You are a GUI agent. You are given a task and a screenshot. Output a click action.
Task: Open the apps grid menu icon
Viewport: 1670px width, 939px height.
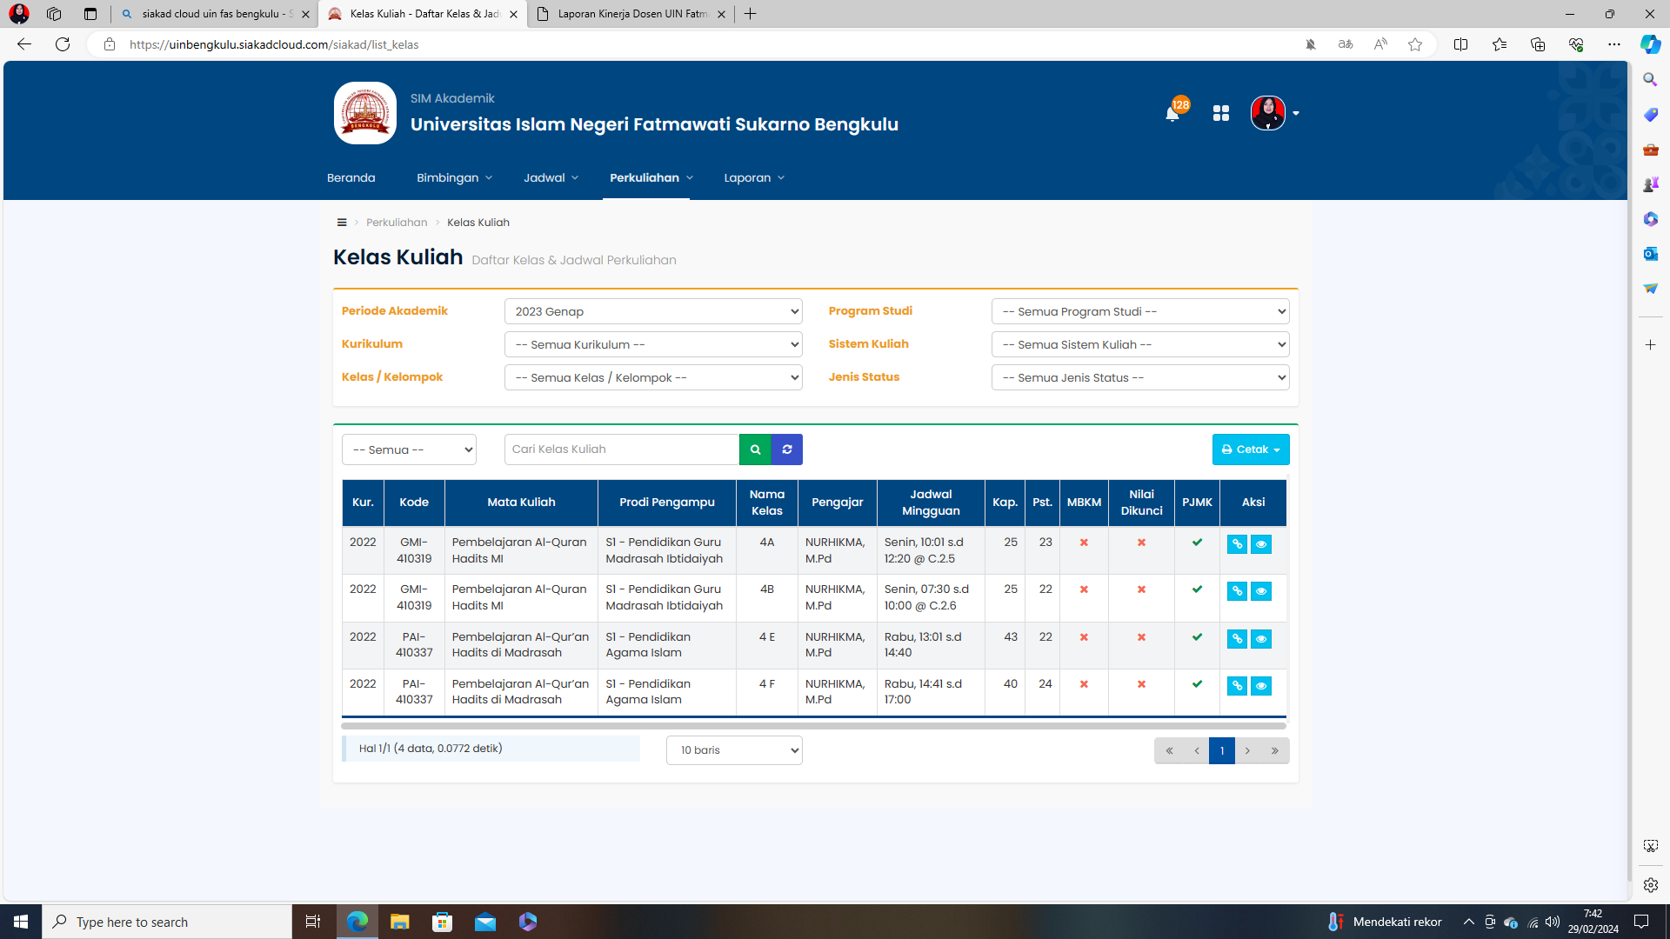1220,114
